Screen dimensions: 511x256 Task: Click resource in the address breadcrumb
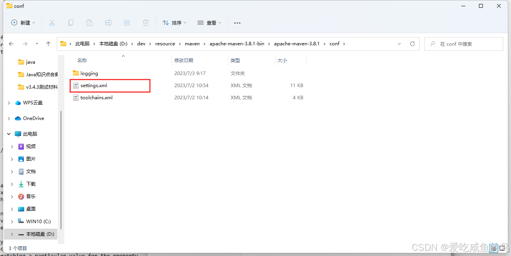coord(165,44)
